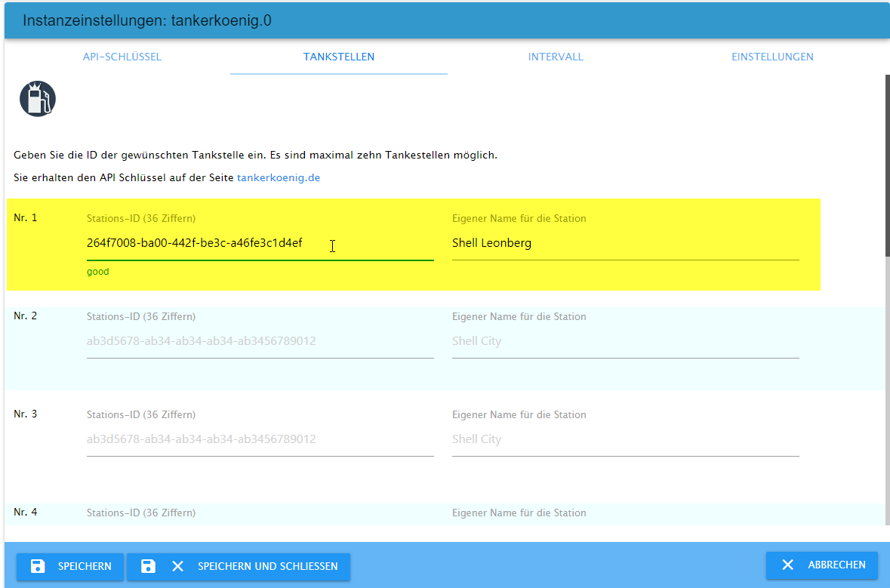The height and width of the screenshot is (588, 890).
Task: Switch to the API-SCHLÜSSEL tab
Action: pyautogui.click(x=122, y=57)
